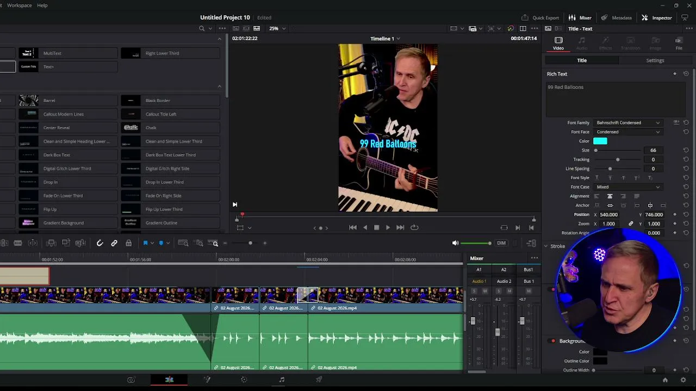This screenshot has height=391, width=696.
Task: Open the Font Case dropdown
Action: tap(628, 187)
